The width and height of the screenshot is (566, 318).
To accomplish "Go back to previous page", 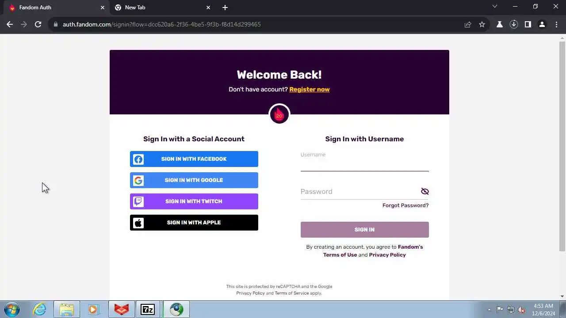I will tap(10, 24).
